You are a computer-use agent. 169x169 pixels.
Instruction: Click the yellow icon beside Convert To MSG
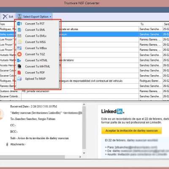coord(19,42)
